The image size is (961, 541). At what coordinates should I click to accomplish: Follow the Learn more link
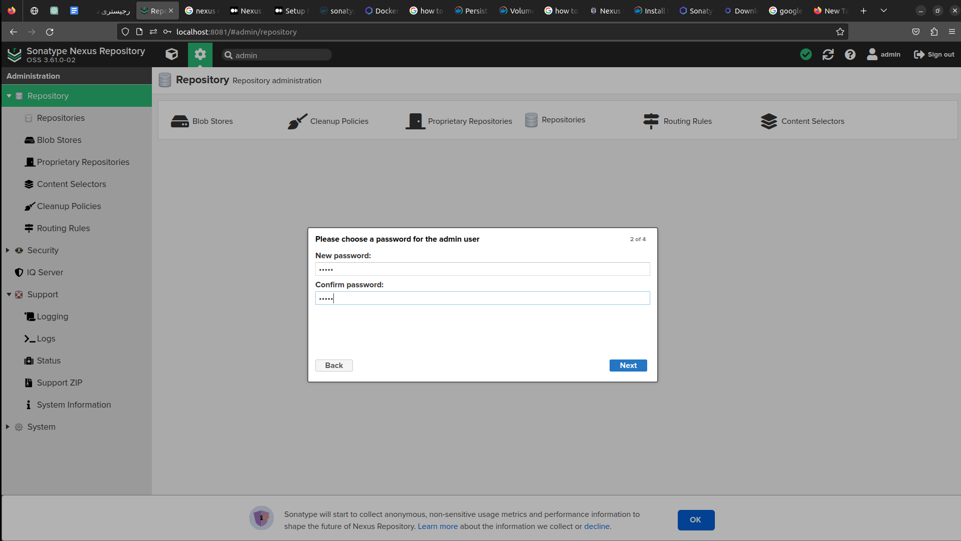[438, 526]
